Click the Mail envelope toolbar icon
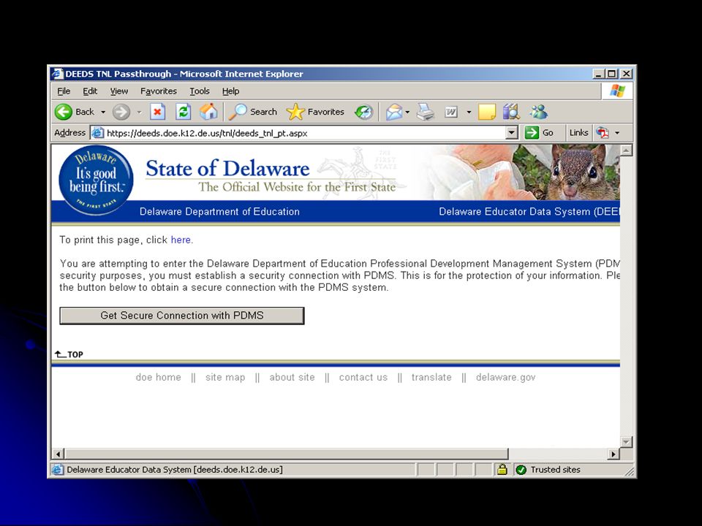The height and width of the screenshot is (526, 702). pyautogui.click(x=394, y=112)
